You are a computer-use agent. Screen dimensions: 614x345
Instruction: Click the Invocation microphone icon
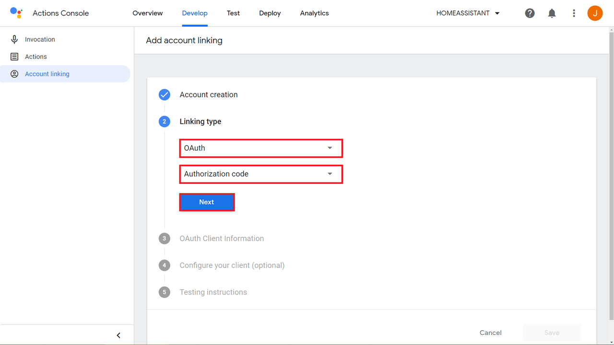pyautogui.click(x=14, y=39)
